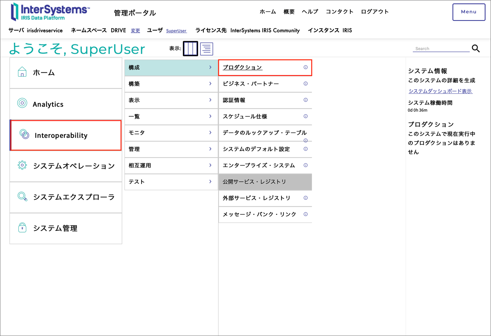Image resolution: width=491 pixels, height=336 pixels.
Task: Switch to column view display icon
Action: point(190,49)
